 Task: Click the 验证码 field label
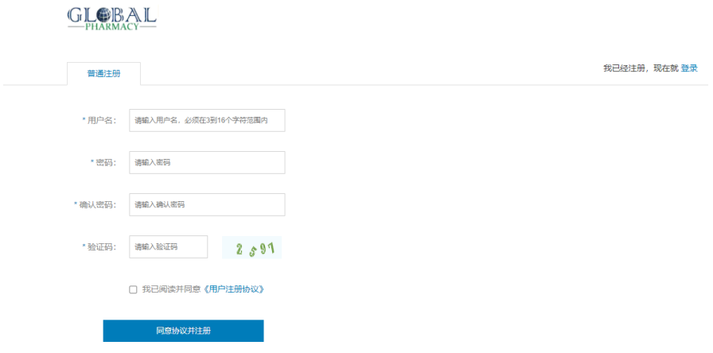(x=99, y=246)
